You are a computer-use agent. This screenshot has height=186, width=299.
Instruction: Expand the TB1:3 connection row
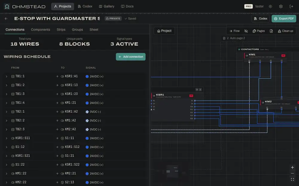(x=7, y=94)
